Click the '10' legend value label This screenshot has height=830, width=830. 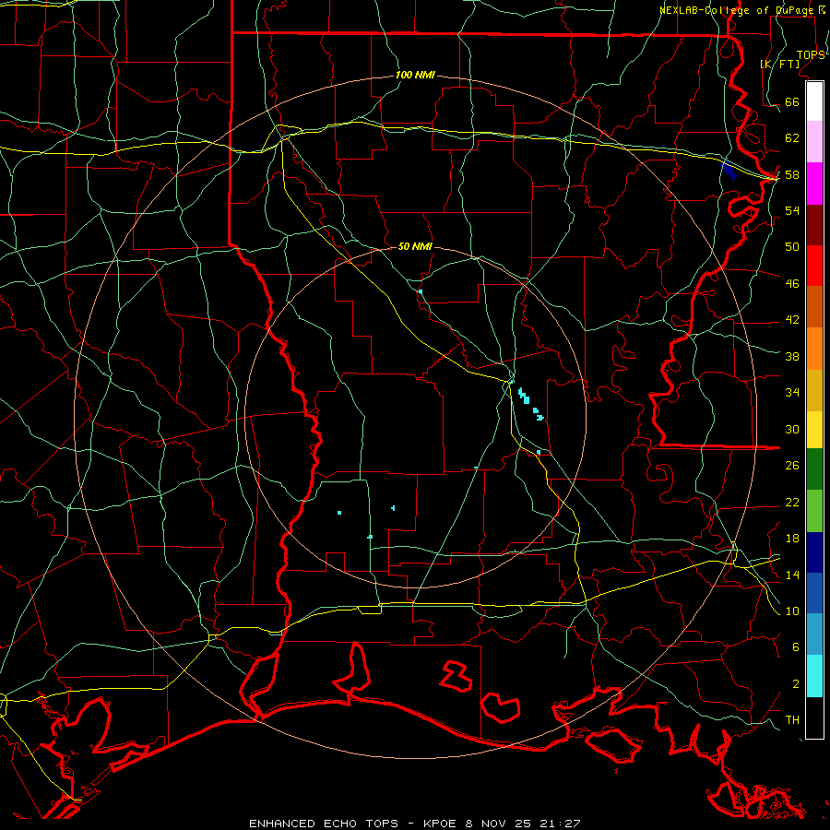click(792, 611)
